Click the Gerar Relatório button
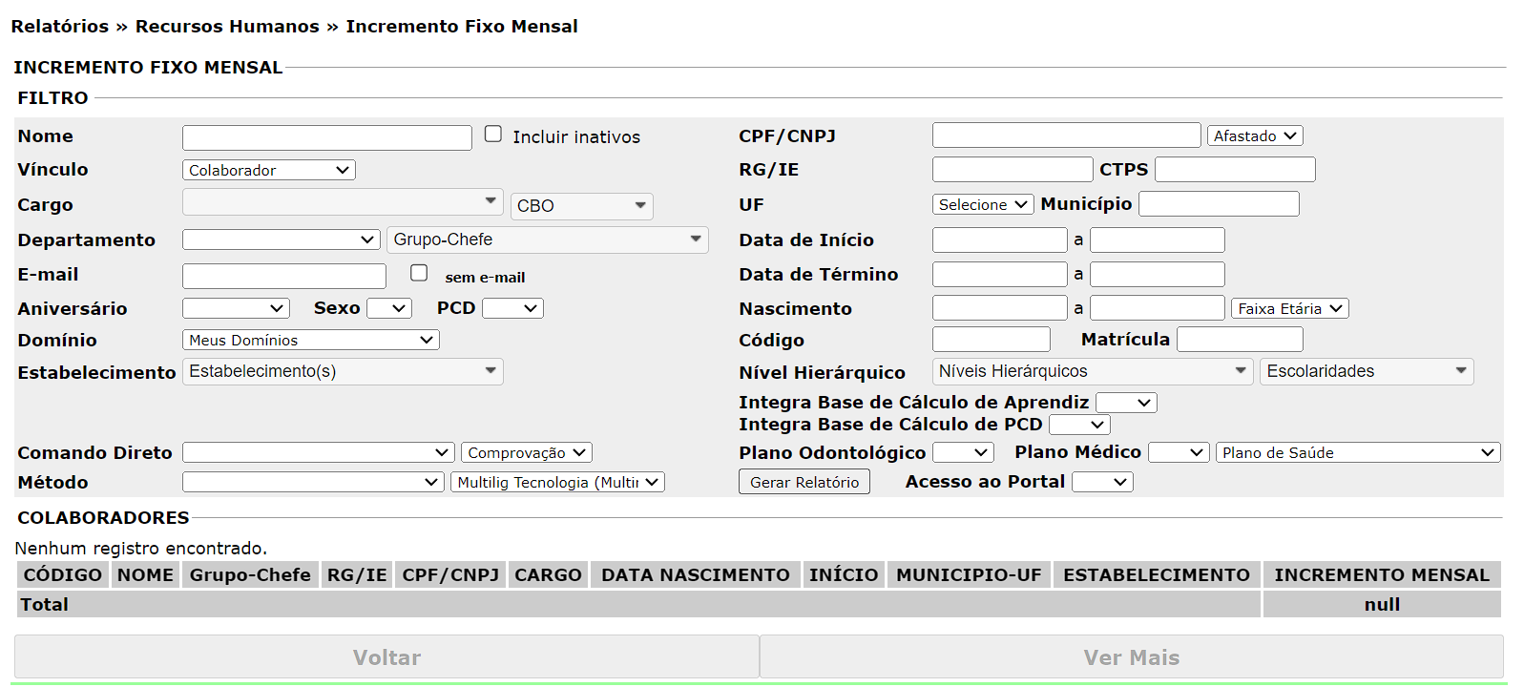Viewport: 1524px width, 687px height. click(x=804, y=483)
